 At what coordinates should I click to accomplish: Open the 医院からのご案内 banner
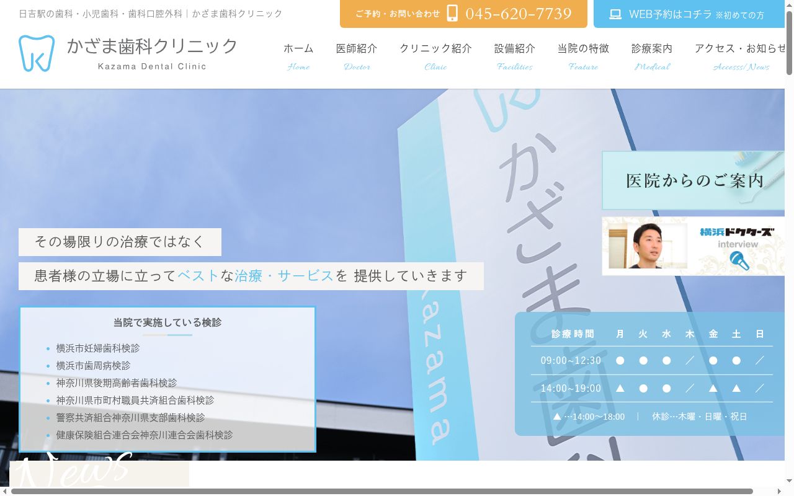(694, 180)
